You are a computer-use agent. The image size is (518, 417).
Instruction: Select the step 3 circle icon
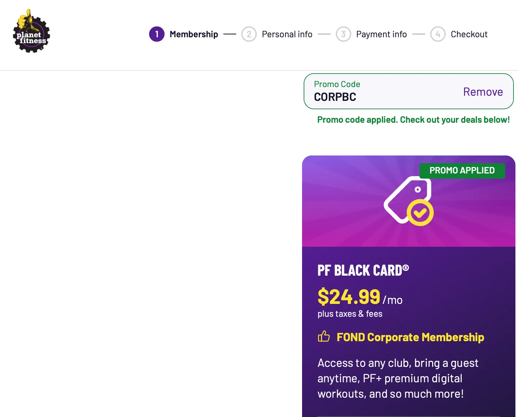344,34
